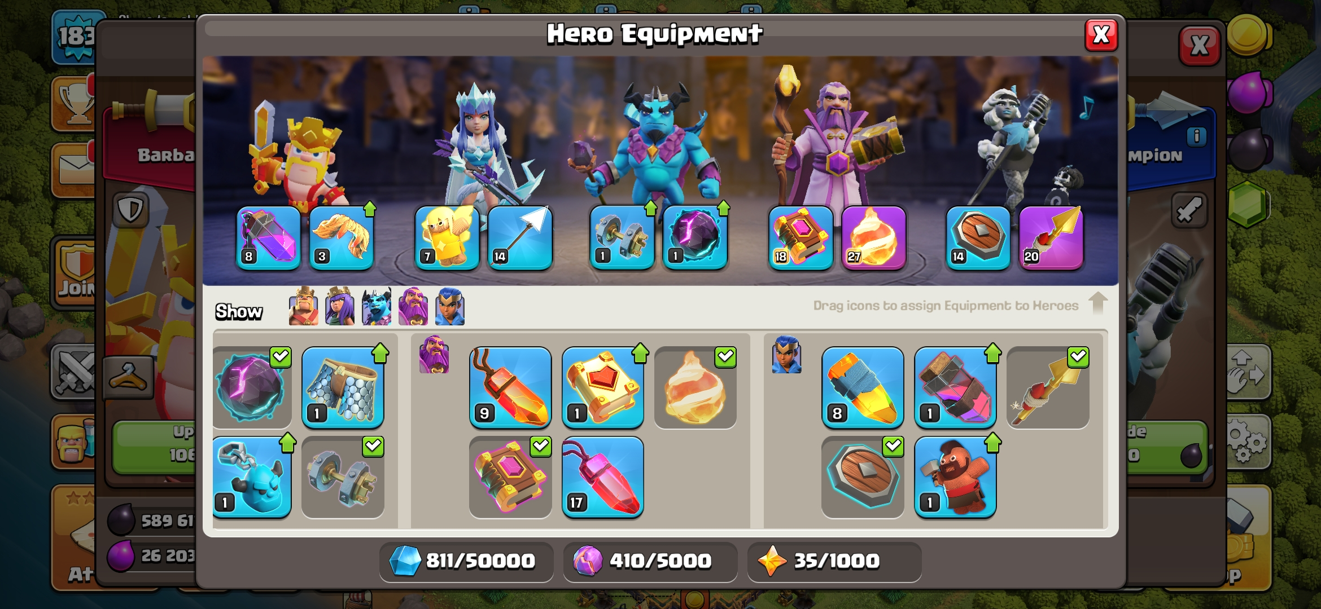Tap the Shiny Ore counter 811/50000
The image size is (1321, 609).
(x=466, y=561)
